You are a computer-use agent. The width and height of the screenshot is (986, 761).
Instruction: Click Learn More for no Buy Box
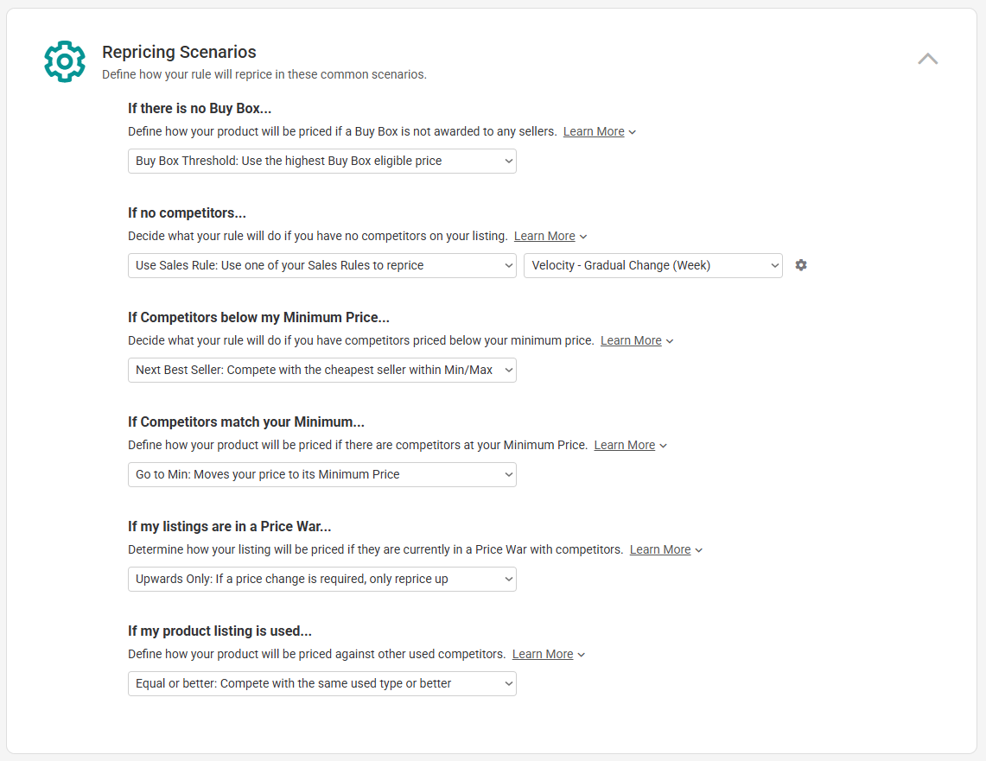[594, 131]
